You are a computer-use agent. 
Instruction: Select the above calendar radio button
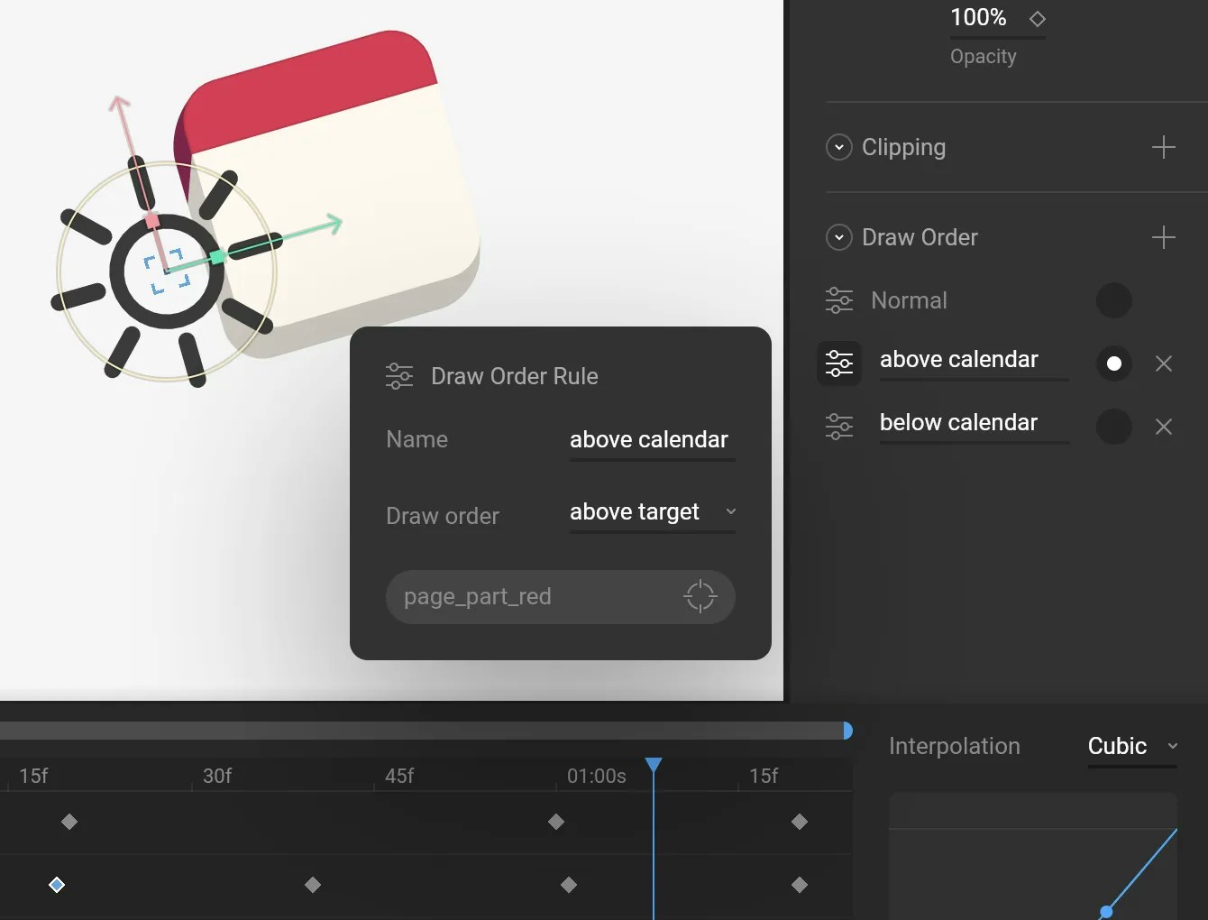pos(1114,363)
